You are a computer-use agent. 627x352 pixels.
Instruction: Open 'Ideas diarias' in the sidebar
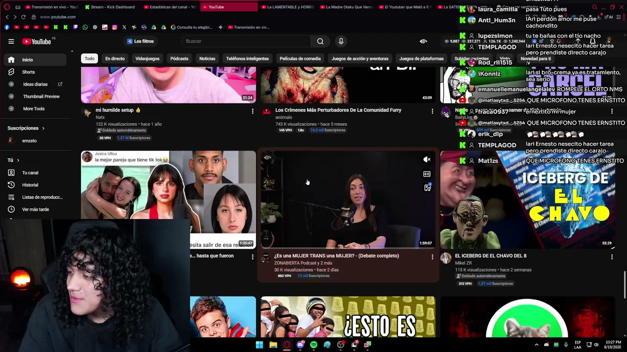34,84
